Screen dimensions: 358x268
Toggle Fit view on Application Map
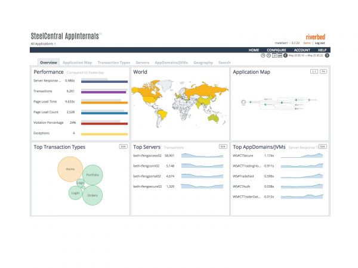(323, 71)
